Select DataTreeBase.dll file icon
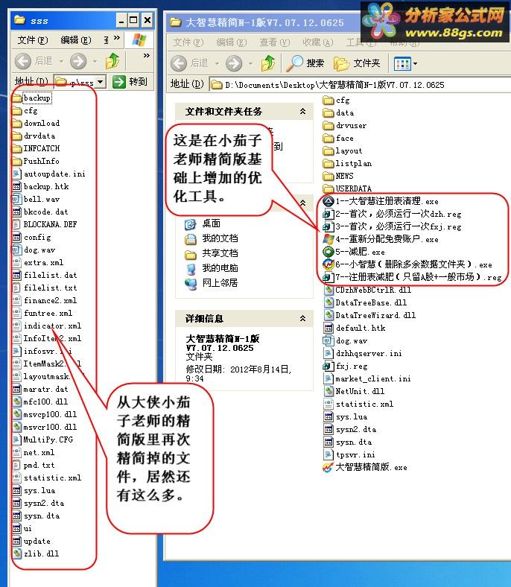 [328, 302]
